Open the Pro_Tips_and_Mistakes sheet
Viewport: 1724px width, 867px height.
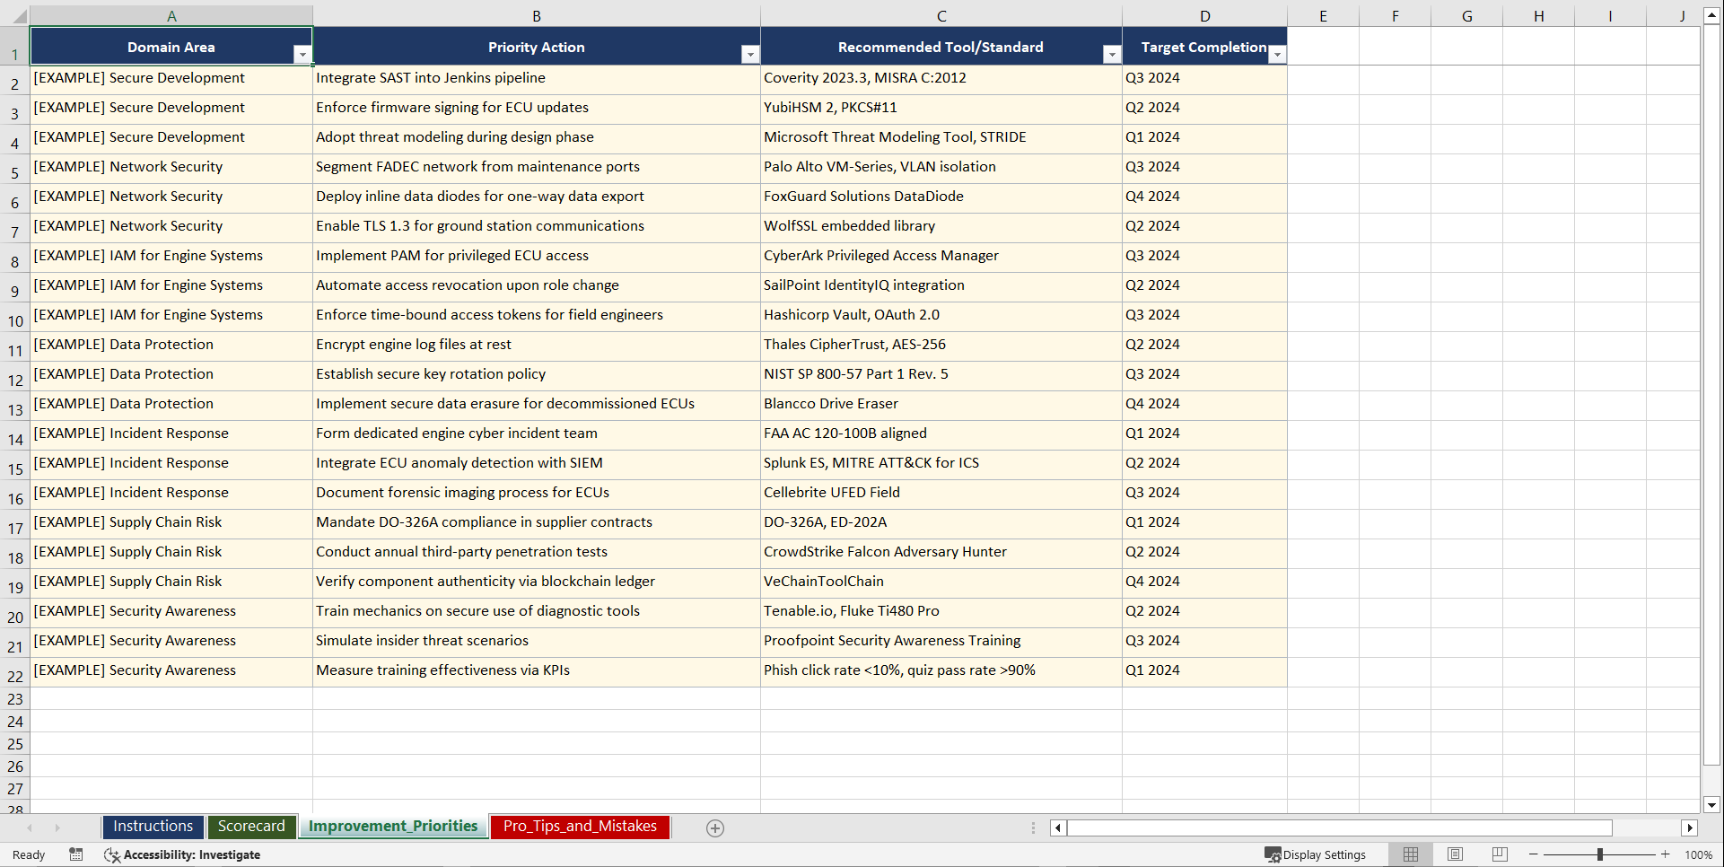[579, 826]
